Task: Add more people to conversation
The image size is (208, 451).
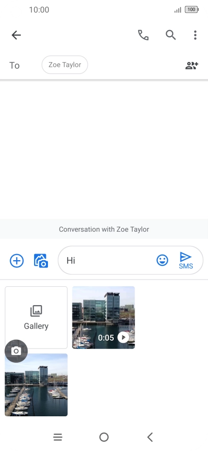Action: point(192,66)
